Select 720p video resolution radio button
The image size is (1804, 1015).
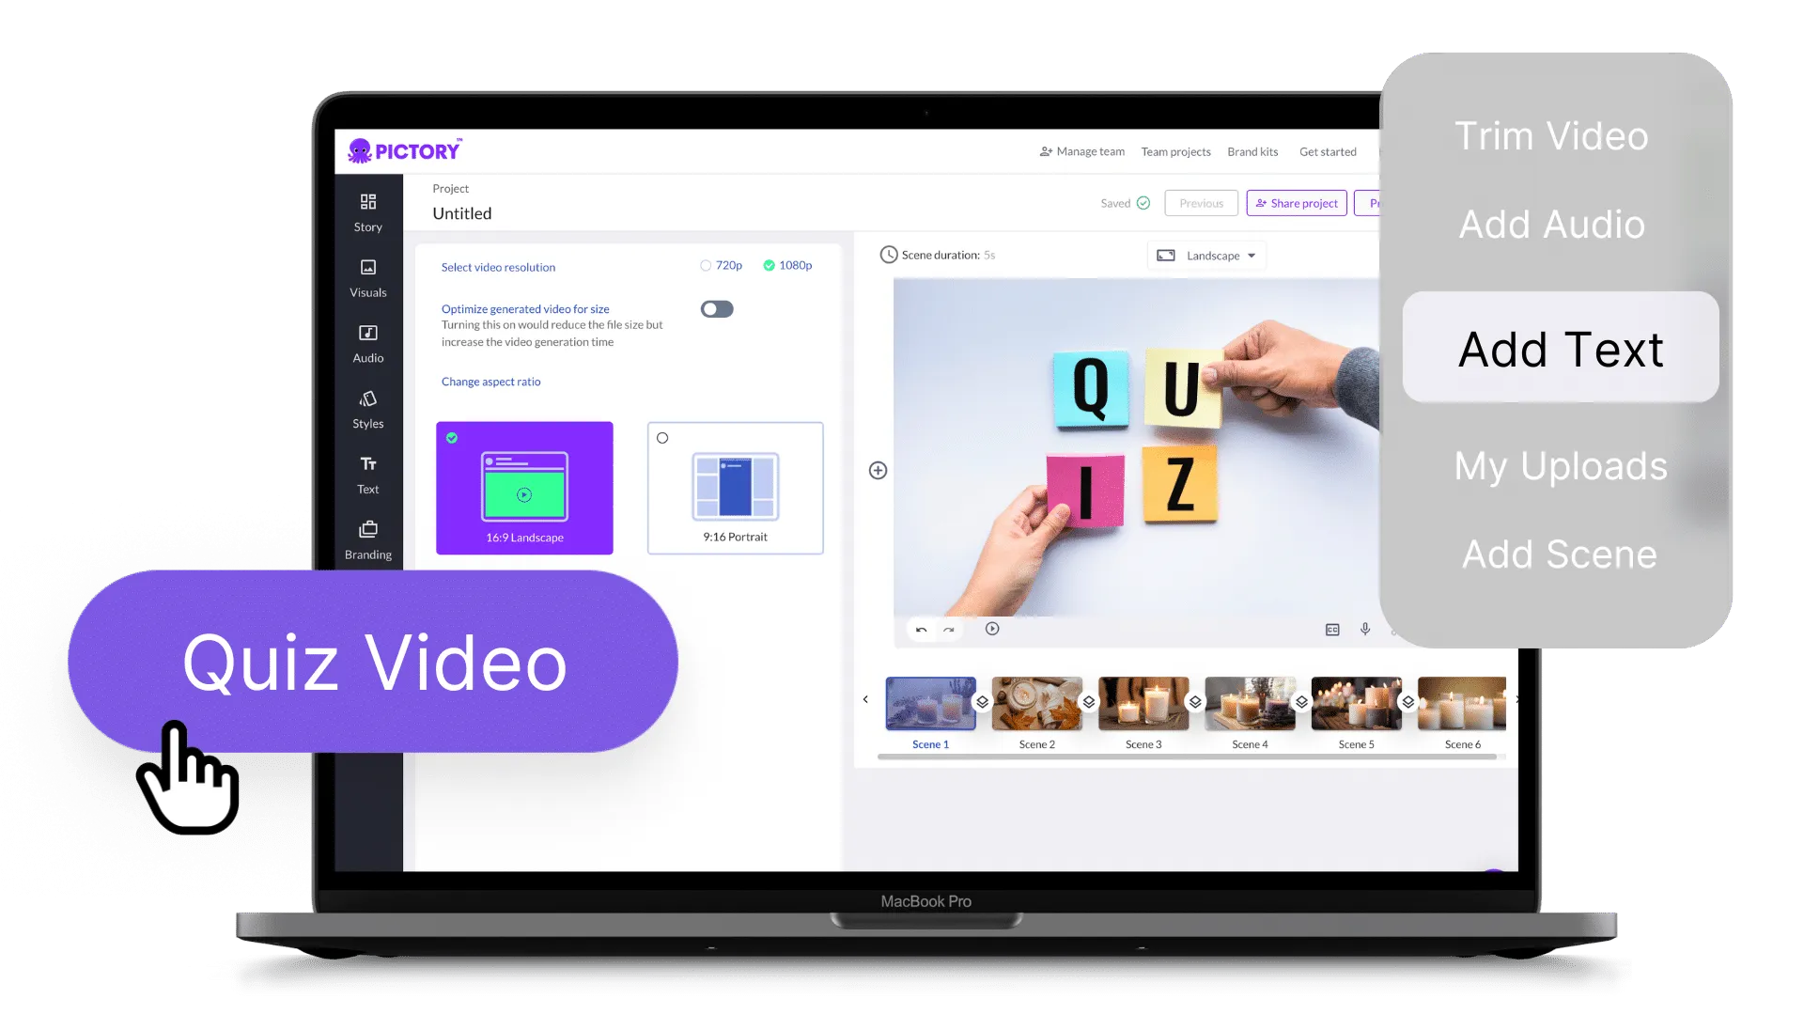(x=704, y=265)
